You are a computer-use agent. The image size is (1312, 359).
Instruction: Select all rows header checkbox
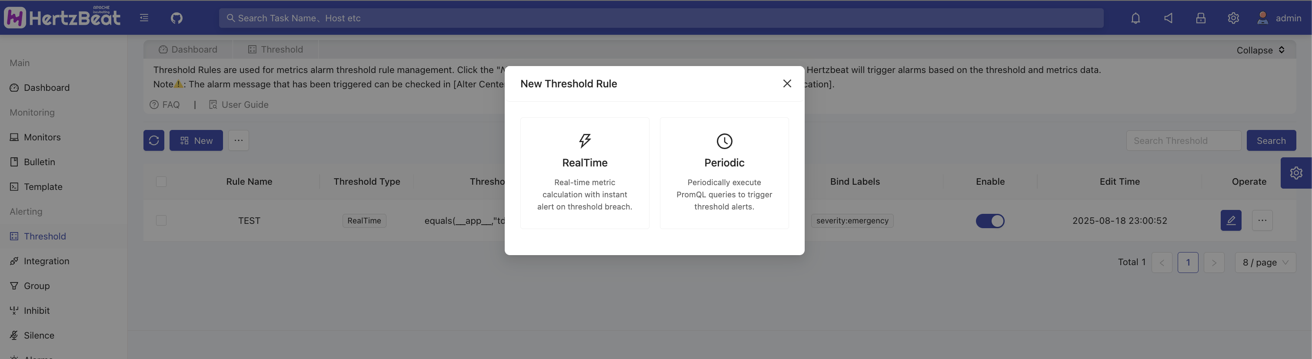(161, 182)
